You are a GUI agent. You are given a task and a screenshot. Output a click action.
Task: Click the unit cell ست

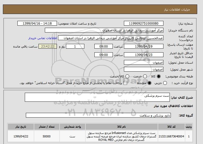72,136
